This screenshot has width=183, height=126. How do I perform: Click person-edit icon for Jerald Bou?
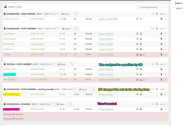pos(141,49)
